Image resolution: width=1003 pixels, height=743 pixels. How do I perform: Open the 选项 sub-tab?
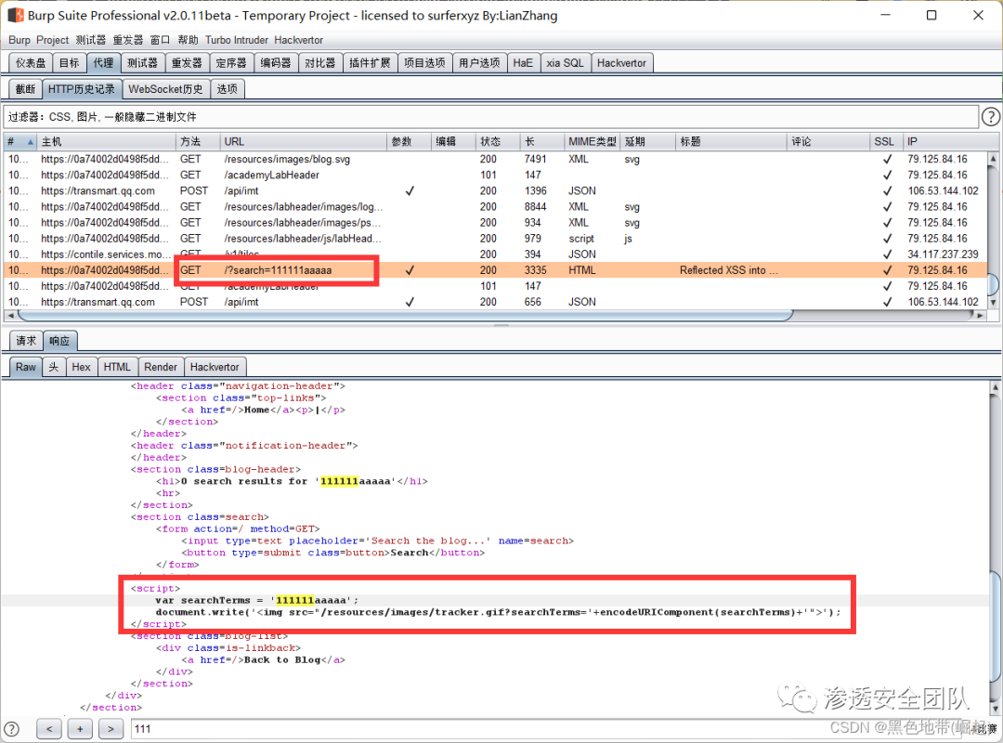click(x=228, y=89)
